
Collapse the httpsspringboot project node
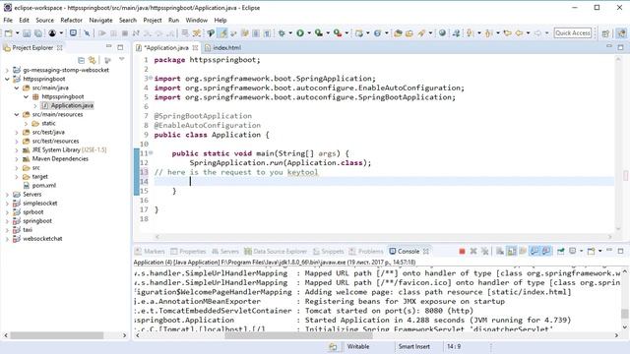(x=7, y=79)
